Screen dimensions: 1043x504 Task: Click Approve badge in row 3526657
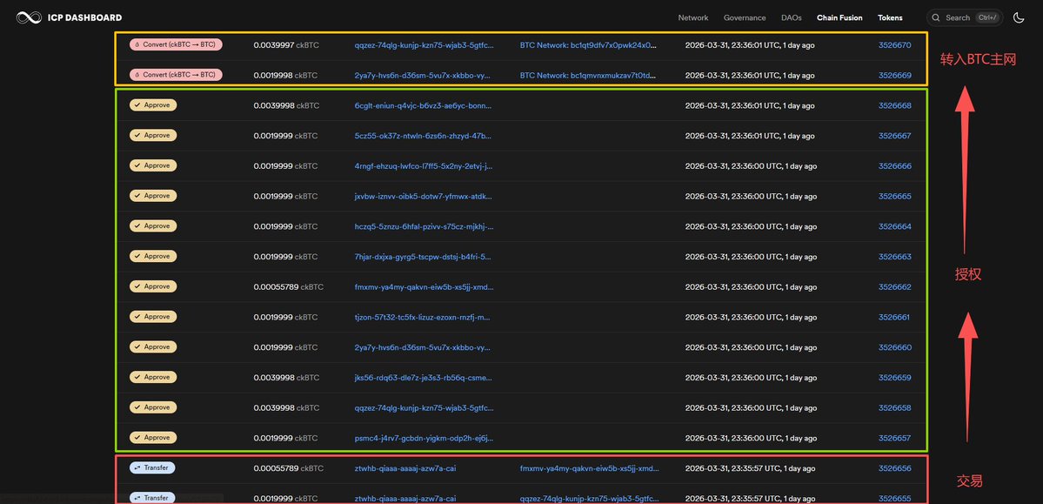[x=153, y=438]
